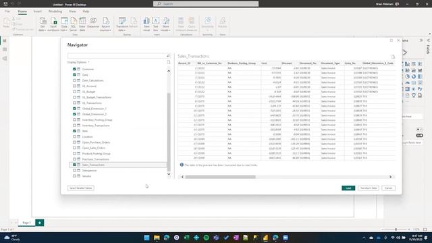Screen dimensions: 432x243
Task: Click the Data hub ribbon icon
Action: [64, 21]
